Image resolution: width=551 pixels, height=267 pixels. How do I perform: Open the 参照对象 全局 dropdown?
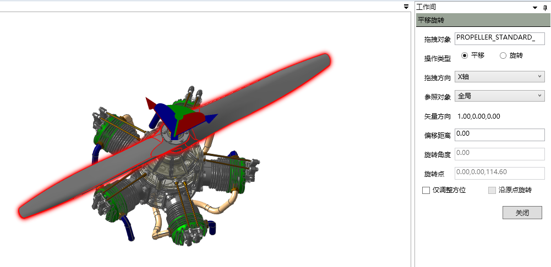click(500, 96)
